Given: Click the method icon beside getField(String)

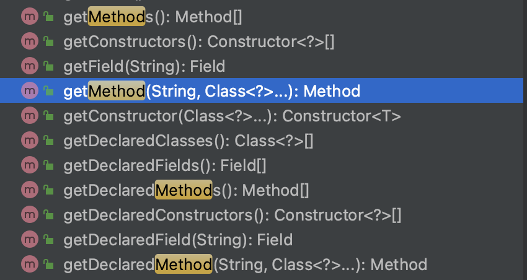Looking at the screenshot, I should (29, 66).
